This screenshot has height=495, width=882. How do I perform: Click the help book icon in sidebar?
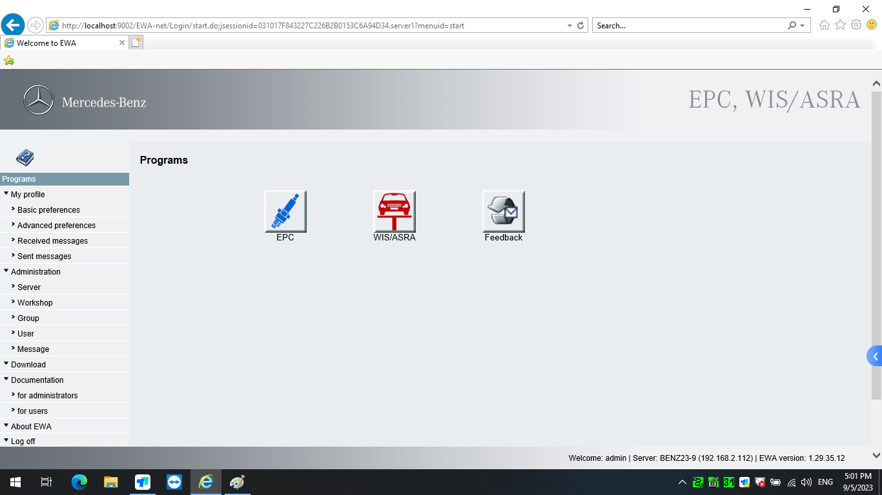pos(25,157)
